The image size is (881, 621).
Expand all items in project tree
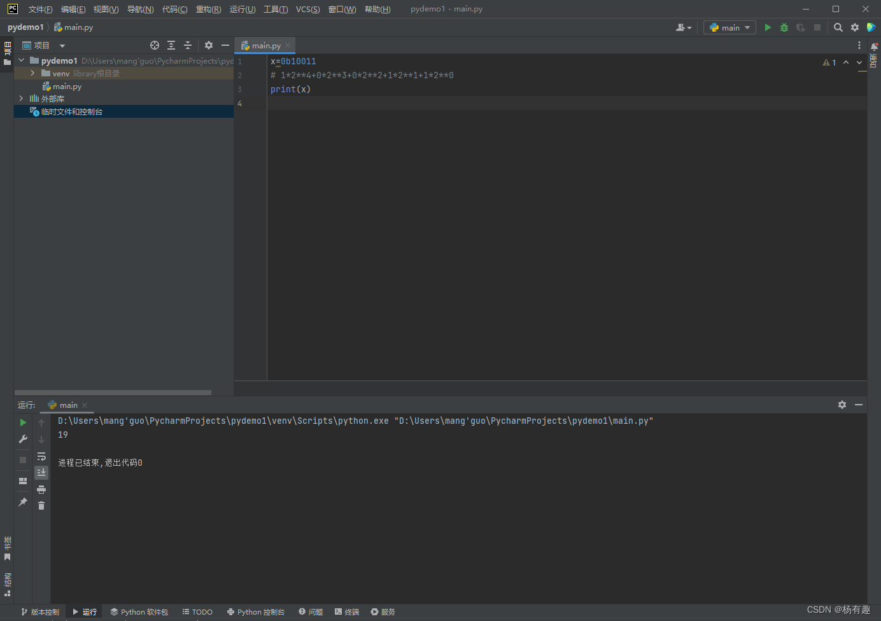tap(171, 45)
